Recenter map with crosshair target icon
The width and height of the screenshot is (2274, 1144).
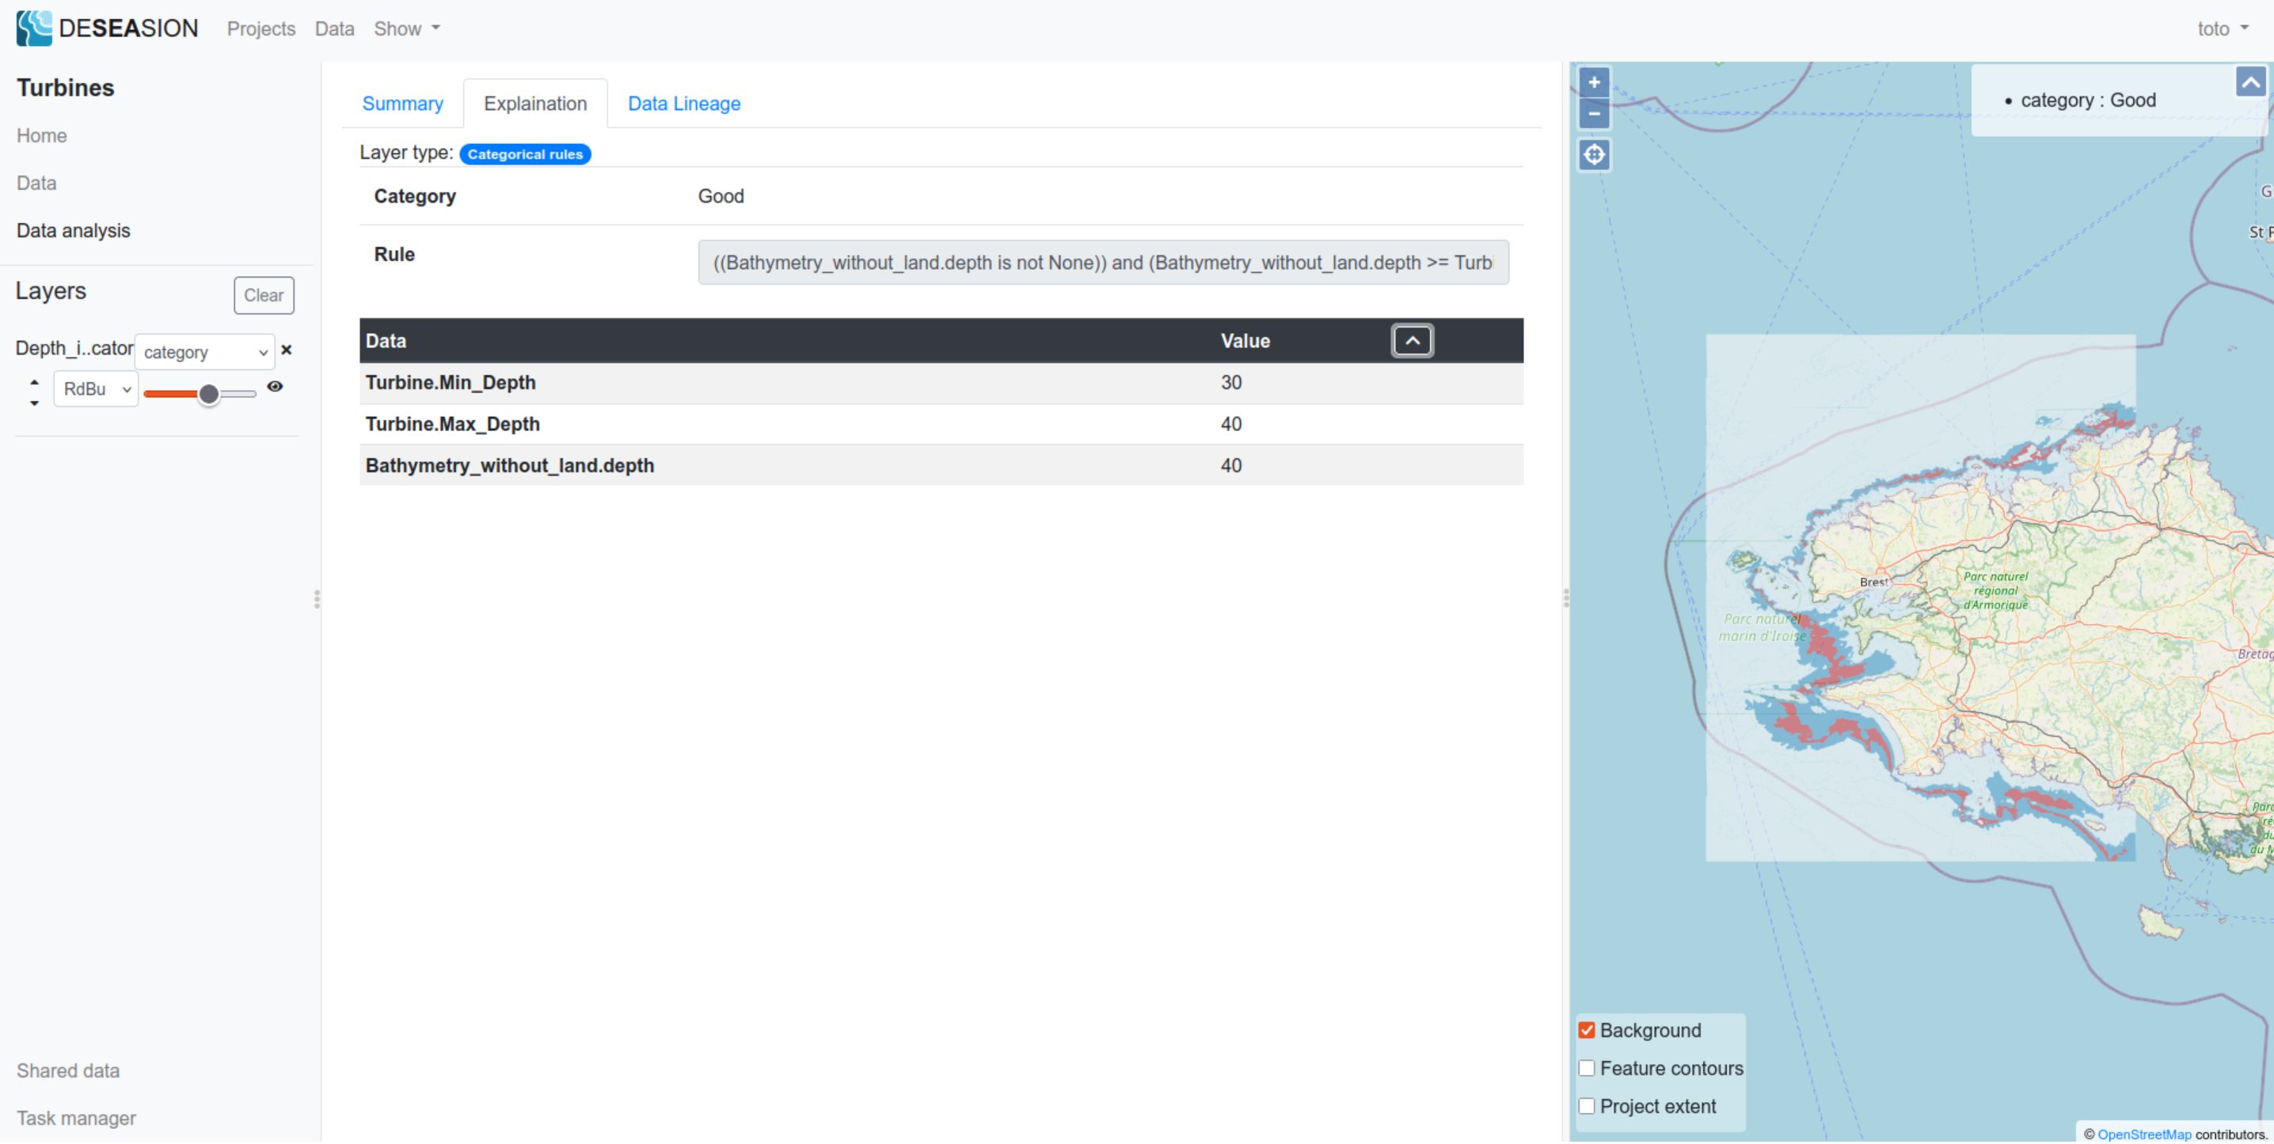click(1593, 155)
